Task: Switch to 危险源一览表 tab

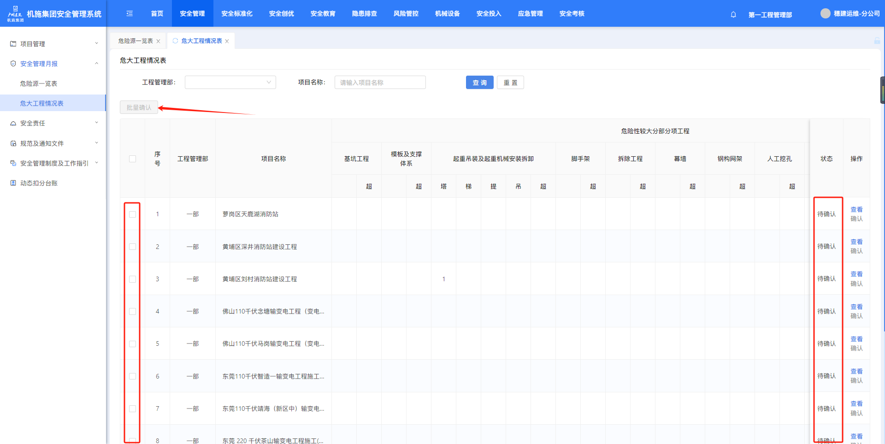Action: point(135,41)
